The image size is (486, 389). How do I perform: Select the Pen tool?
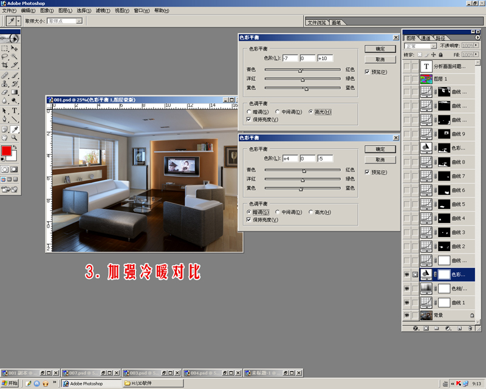click(5, 119)
